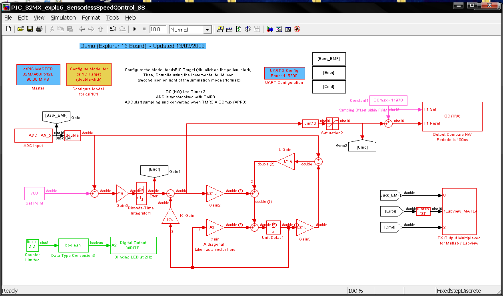This screenshot has width=503, height=296.
Task: Select the uint16 (SI) conversion block
Action: point(423,211)
